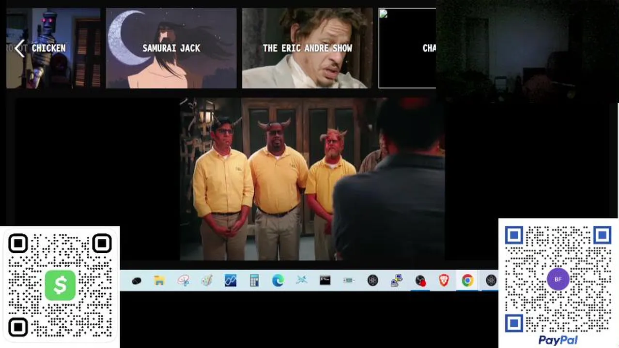Click the purple BF avatar in PayPal QR
619x348 pixels.
(558, 279)
